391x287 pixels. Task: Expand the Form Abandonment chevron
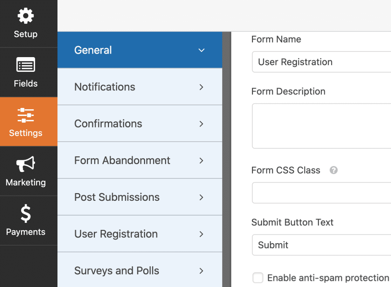tap(201, 160)
